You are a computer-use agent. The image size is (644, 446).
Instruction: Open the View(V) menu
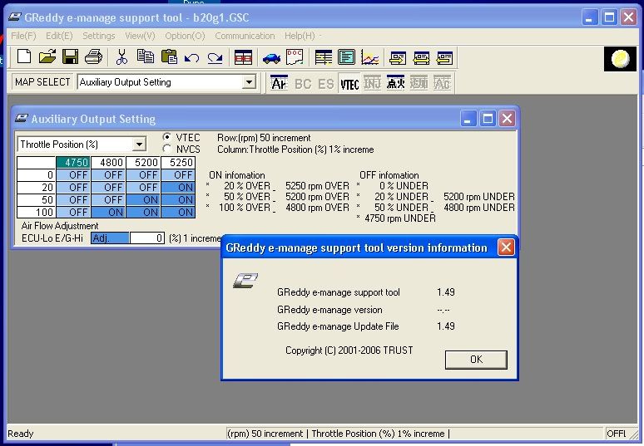pyautogui.click(x=140, y=36)
